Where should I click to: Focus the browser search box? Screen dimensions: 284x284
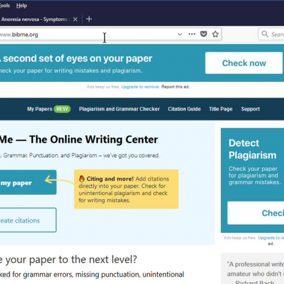pyautogui.click(x=271, y=34)
